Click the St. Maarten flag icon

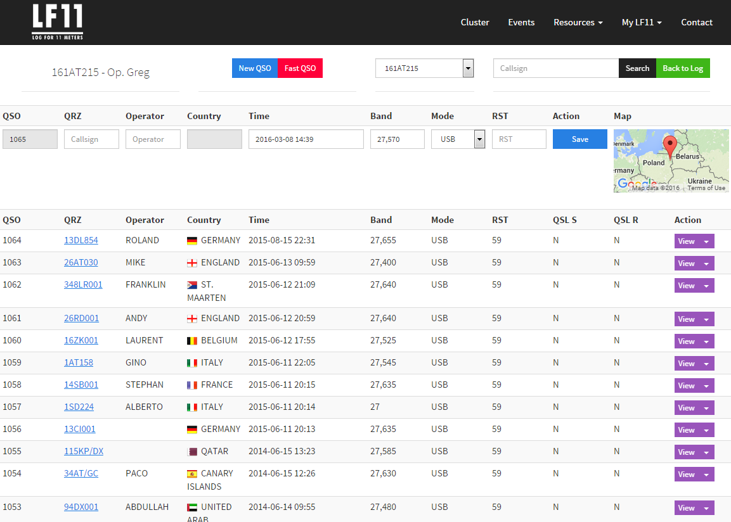(192, 285)
